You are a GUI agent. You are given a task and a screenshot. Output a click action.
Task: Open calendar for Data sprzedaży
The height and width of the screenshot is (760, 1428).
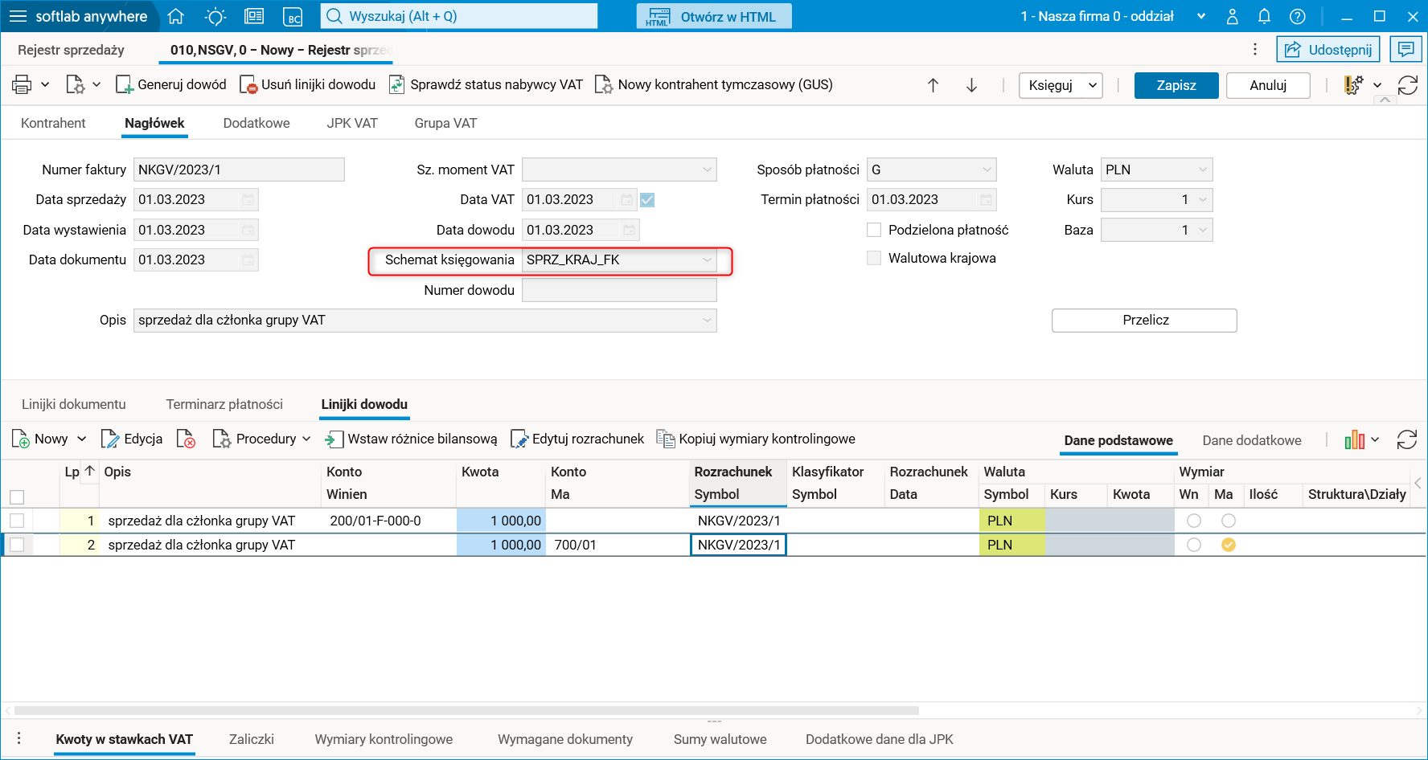pyautogui.click(x=248, y=200)
